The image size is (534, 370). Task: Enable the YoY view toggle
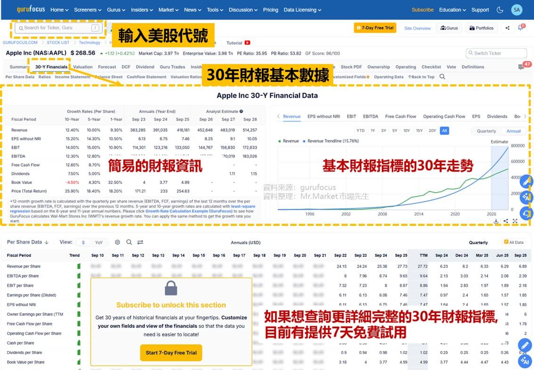click(x=99, y=242)
